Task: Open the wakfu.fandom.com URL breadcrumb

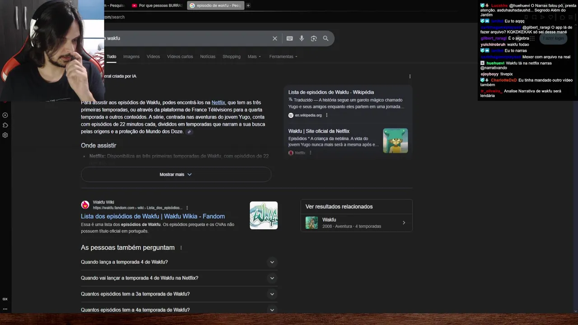Action: tap(137, 208)
